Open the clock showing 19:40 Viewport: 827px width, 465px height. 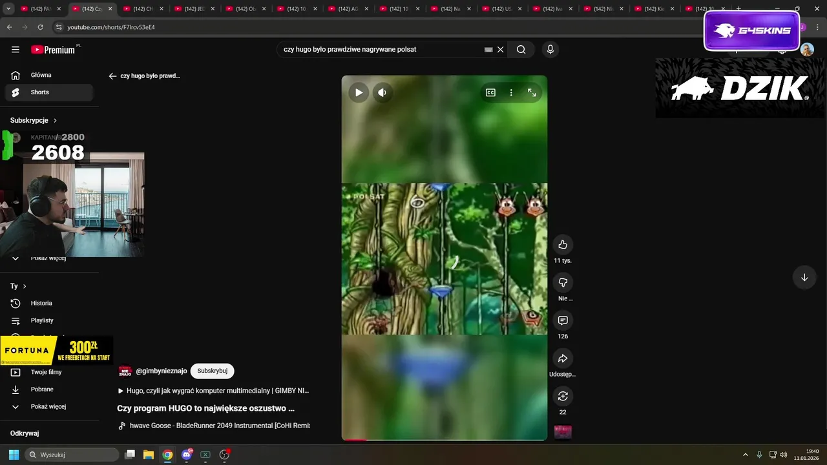(808, 455)
